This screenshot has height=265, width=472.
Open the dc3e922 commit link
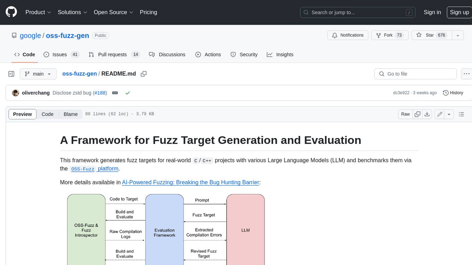click(401, 93)
